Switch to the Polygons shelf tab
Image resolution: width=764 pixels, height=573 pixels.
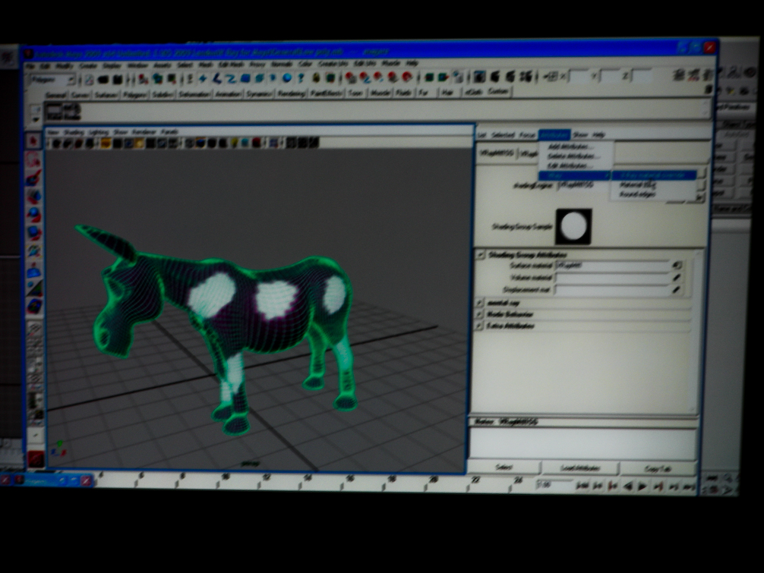tap(135, 94)
